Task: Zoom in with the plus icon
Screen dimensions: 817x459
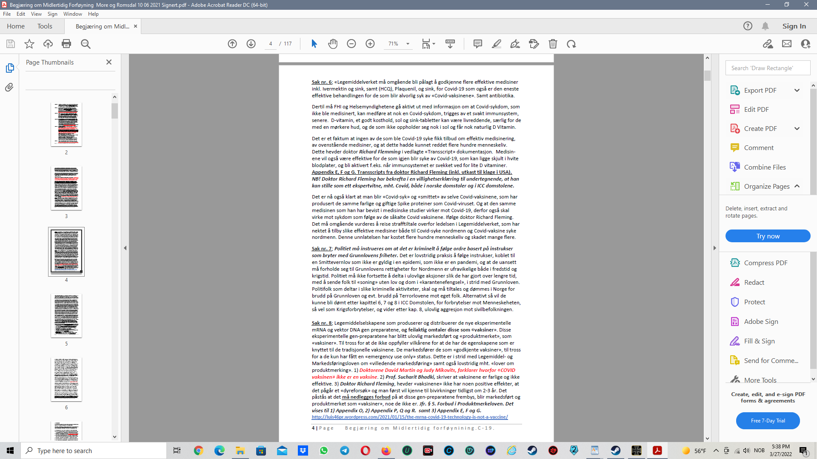Action: pyautogui.click(x=370, y=44)
